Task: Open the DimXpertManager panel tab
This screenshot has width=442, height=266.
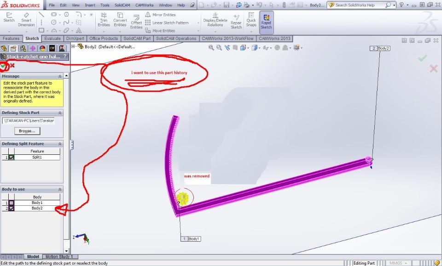Action: pyautogui.click(x=33, y=48)
